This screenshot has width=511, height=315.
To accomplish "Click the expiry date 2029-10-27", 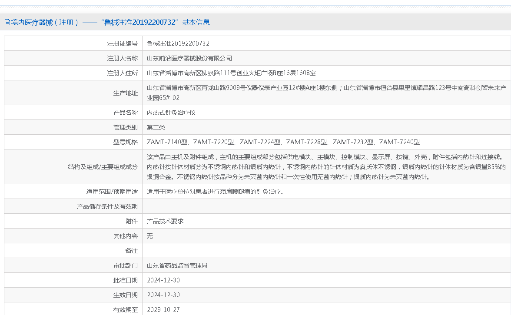I will point(163,310).
